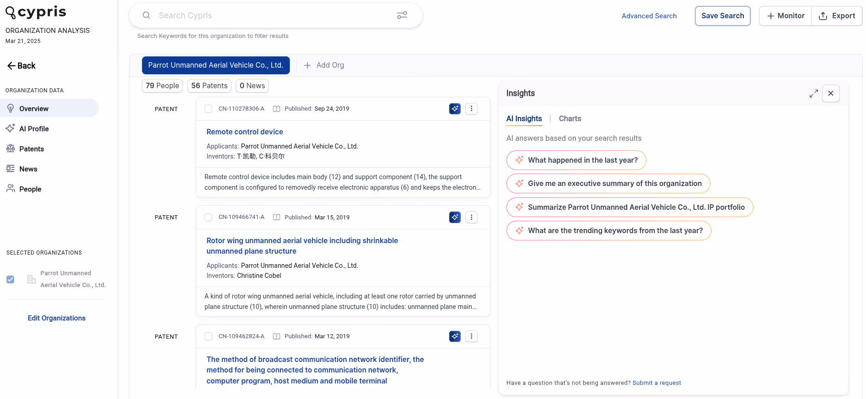Open broadcast communication network identifier patent title
866x399 pixels.
[x=315, y=370]
